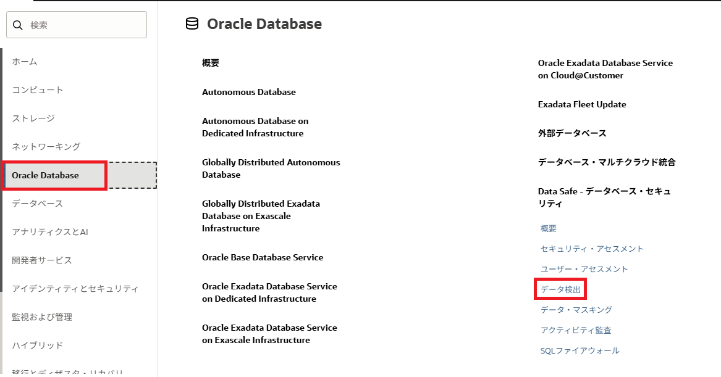The width and height of the screenshot is (721, 377).
Task: Open the 概要 heading under Oracle Database
Action: 211,63
